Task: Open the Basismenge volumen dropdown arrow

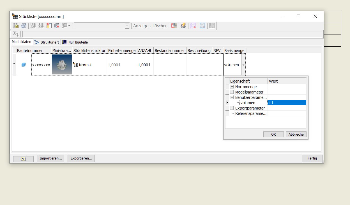Action: [x=243, y=65]
